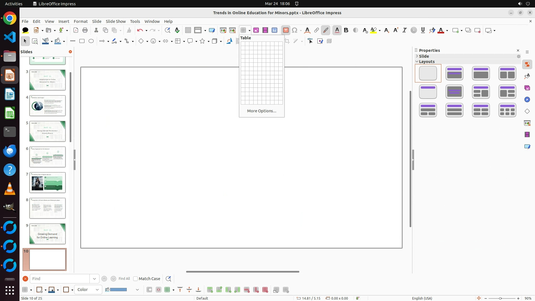Click the Insert Image toolbar icon
The width and height of the screenshot is (535, 301).
[256, 30]
